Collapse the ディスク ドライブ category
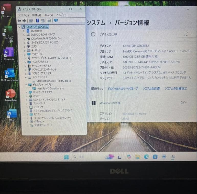The width and height of the screenshot is (197, 194). point(26,77)
